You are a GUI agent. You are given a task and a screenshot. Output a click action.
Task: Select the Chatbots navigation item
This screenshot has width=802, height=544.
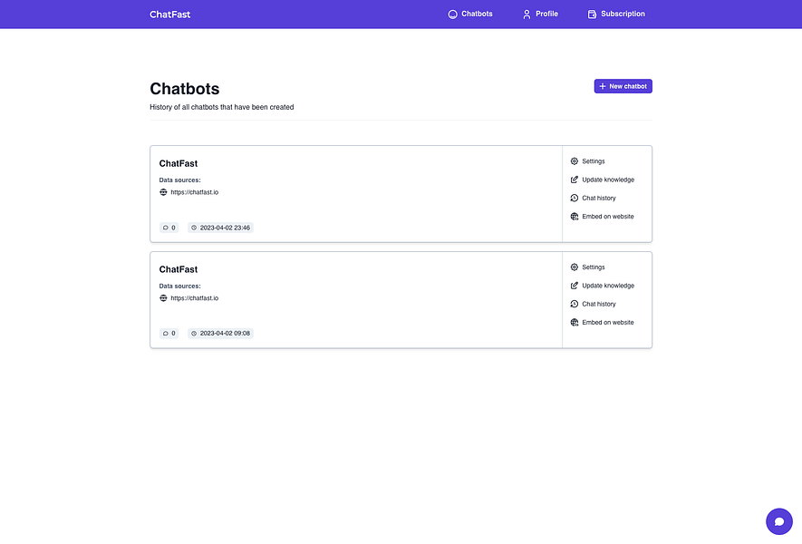(x=470, y=14)
